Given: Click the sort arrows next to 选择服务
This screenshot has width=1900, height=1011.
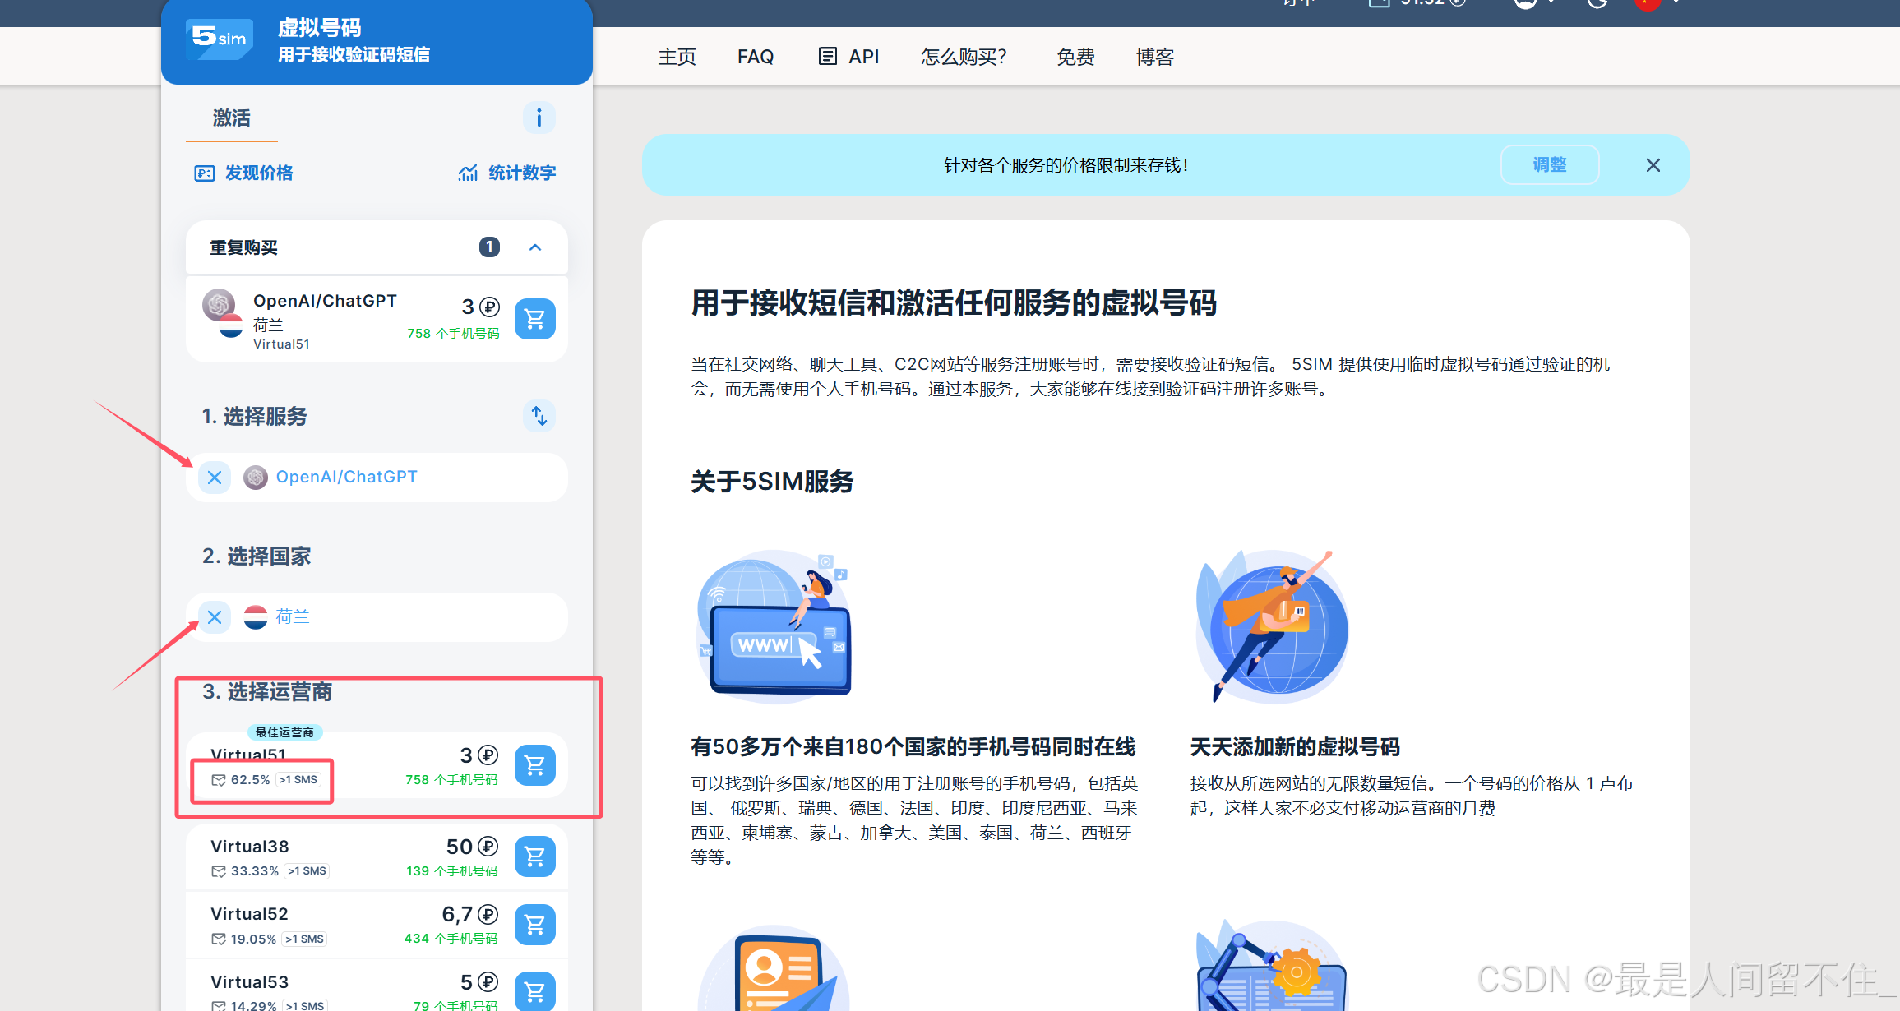Looking at the screenshot, I should [x=539, y=416].
